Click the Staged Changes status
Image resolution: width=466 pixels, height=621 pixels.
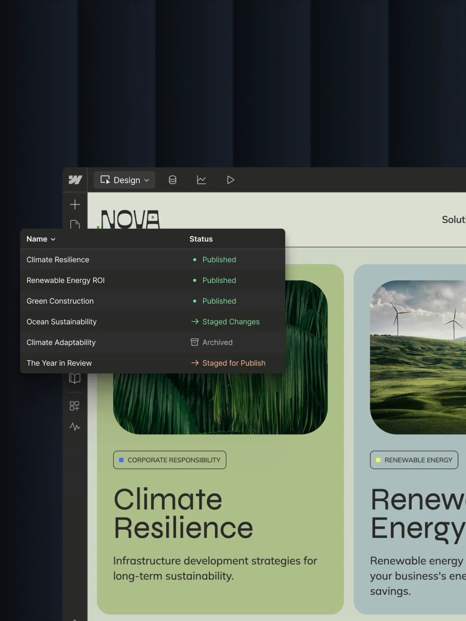tap(225, 322)
